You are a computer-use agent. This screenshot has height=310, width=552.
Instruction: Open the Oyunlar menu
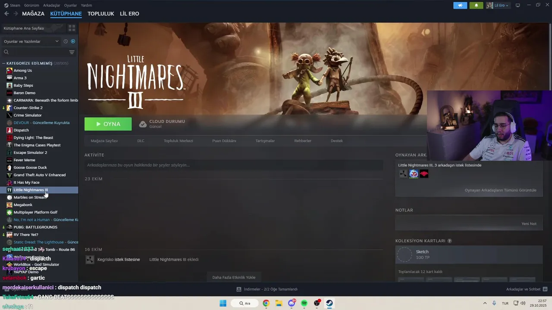[x=71, y=5]
